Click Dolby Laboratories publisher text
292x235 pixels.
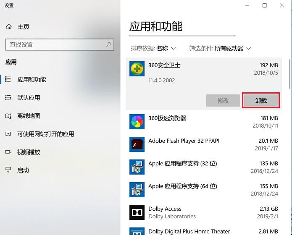click(172, 217)
